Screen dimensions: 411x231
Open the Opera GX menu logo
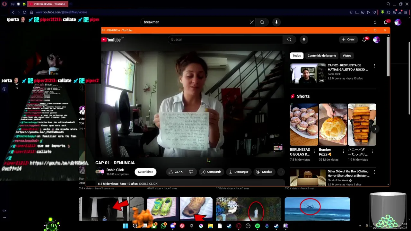click(4, 4)
